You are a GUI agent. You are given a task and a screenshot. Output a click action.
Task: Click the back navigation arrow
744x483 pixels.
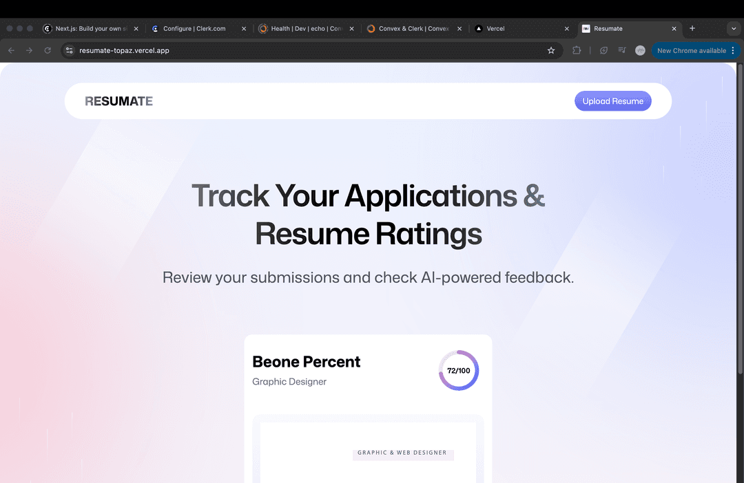pos(11,50)
